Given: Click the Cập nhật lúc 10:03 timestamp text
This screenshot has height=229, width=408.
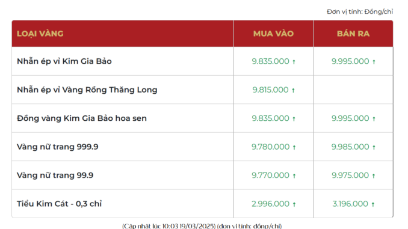Looking at the screenshot, I should [x=202, y=226].
